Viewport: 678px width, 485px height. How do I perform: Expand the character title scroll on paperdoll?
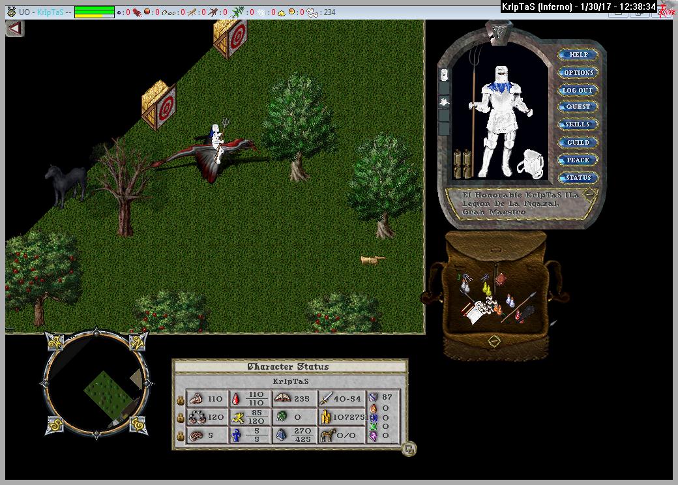coord(589,194)
